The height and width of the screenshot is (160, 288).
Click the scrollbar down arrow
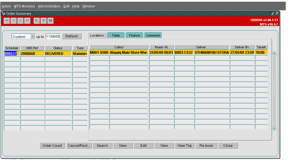point(274,129)
